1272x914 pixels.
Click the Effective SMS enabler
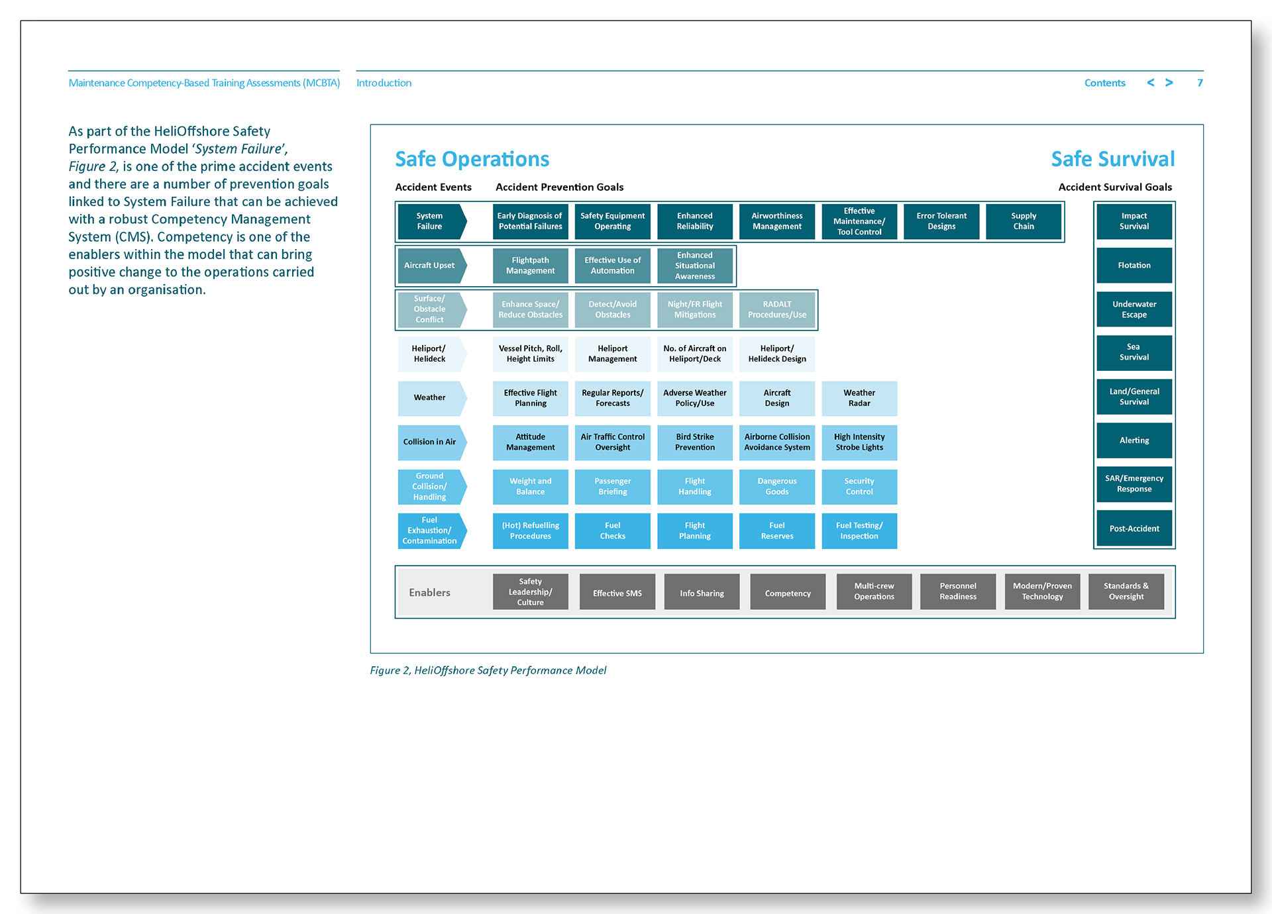point(617,593)
